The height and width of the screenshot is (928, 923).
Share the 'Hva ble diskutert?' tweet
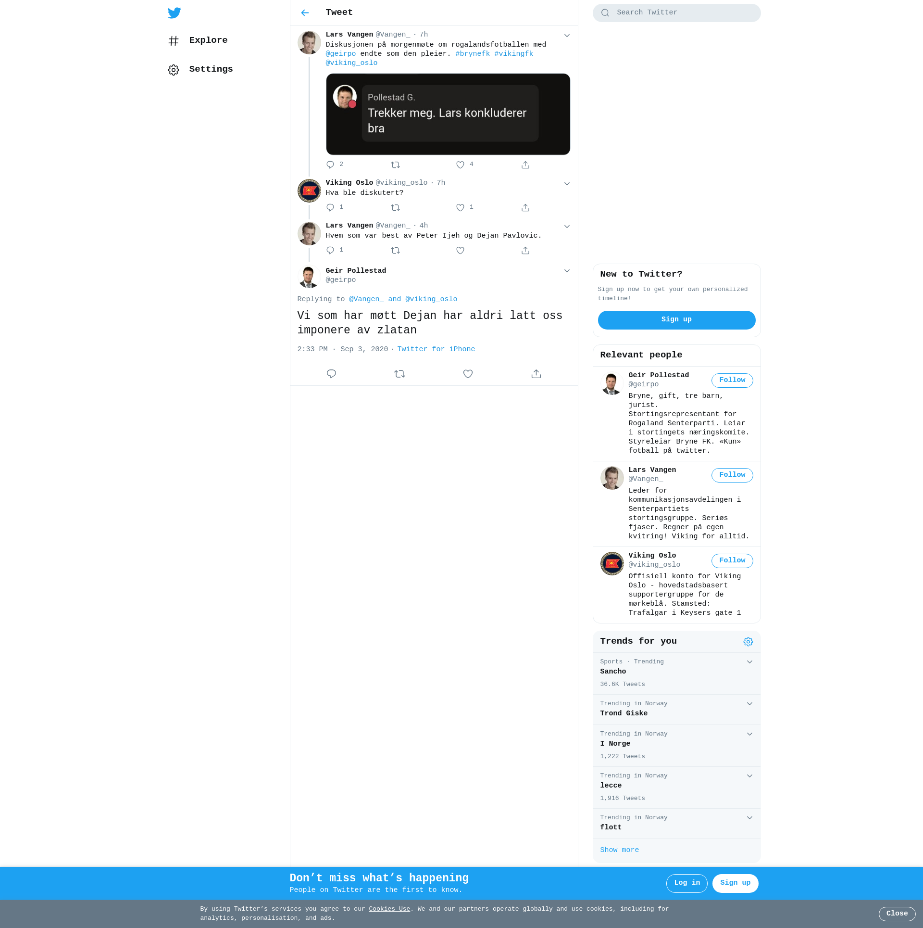click(x=525, y=207)
